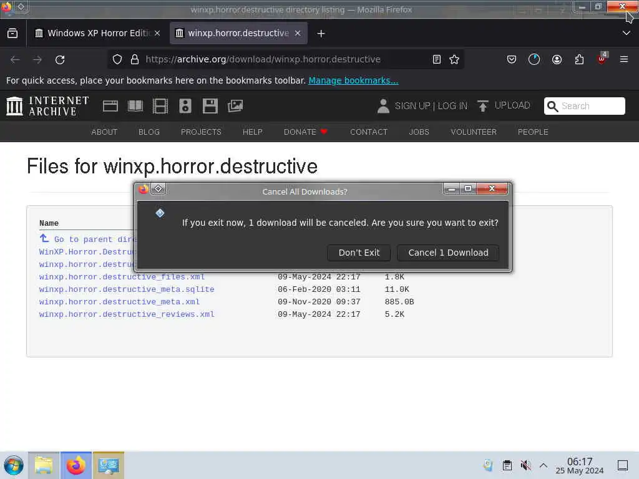Expand the list all tabs chevron
639x479 pixels.
627,34
